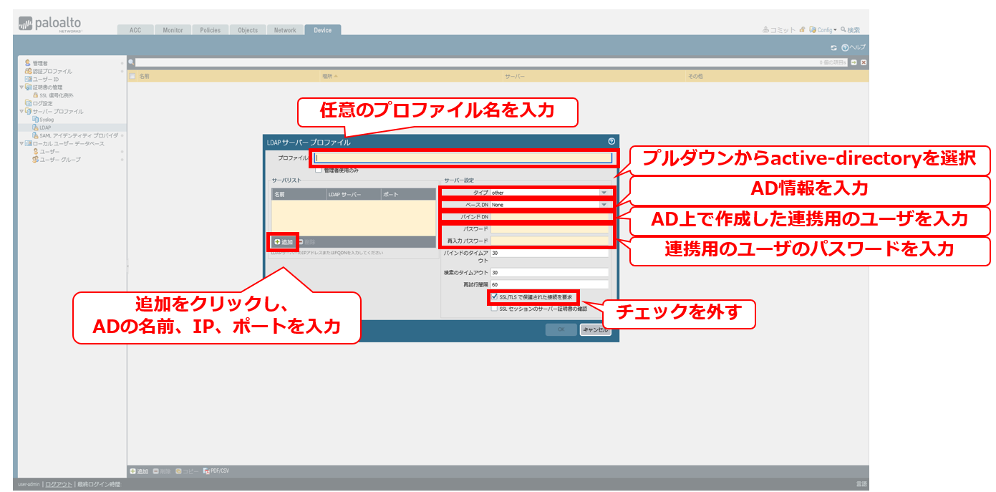Click 追加 under the server list
996x492 pixels.
click(x=284, y=242)
